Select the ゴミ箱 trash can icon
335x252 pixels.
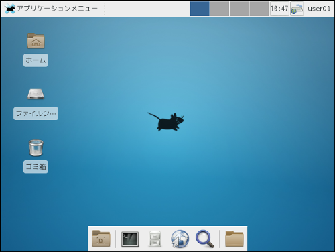pyautogui.click(x=36, y=147)
